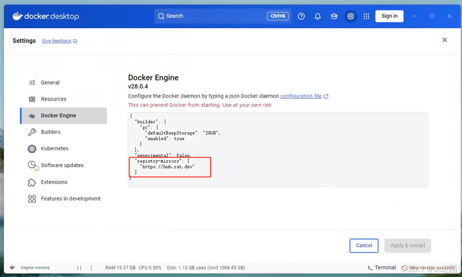Click the Kubernetes helm icon
The width and height of the screenshot is (462, 277).
click(32, 149)
